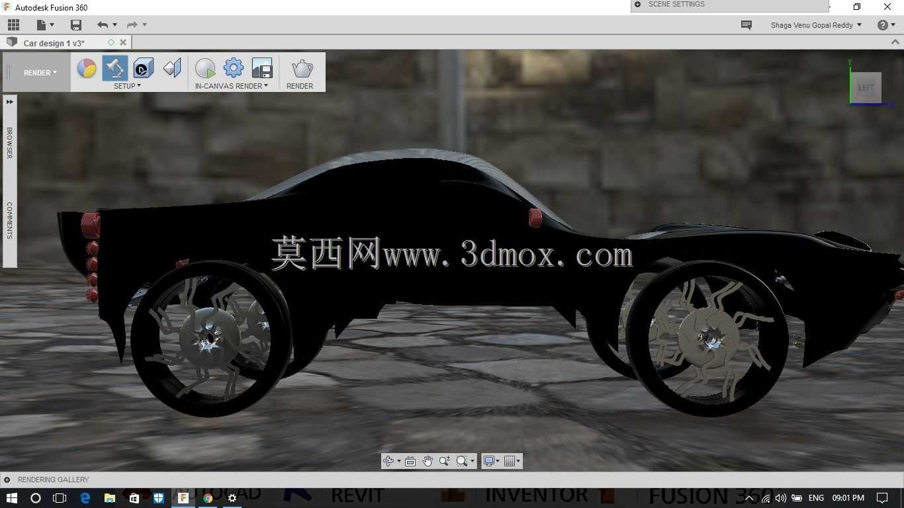Open Task View on the taskbar
This screenshot has width=904, height=508.
60,498
